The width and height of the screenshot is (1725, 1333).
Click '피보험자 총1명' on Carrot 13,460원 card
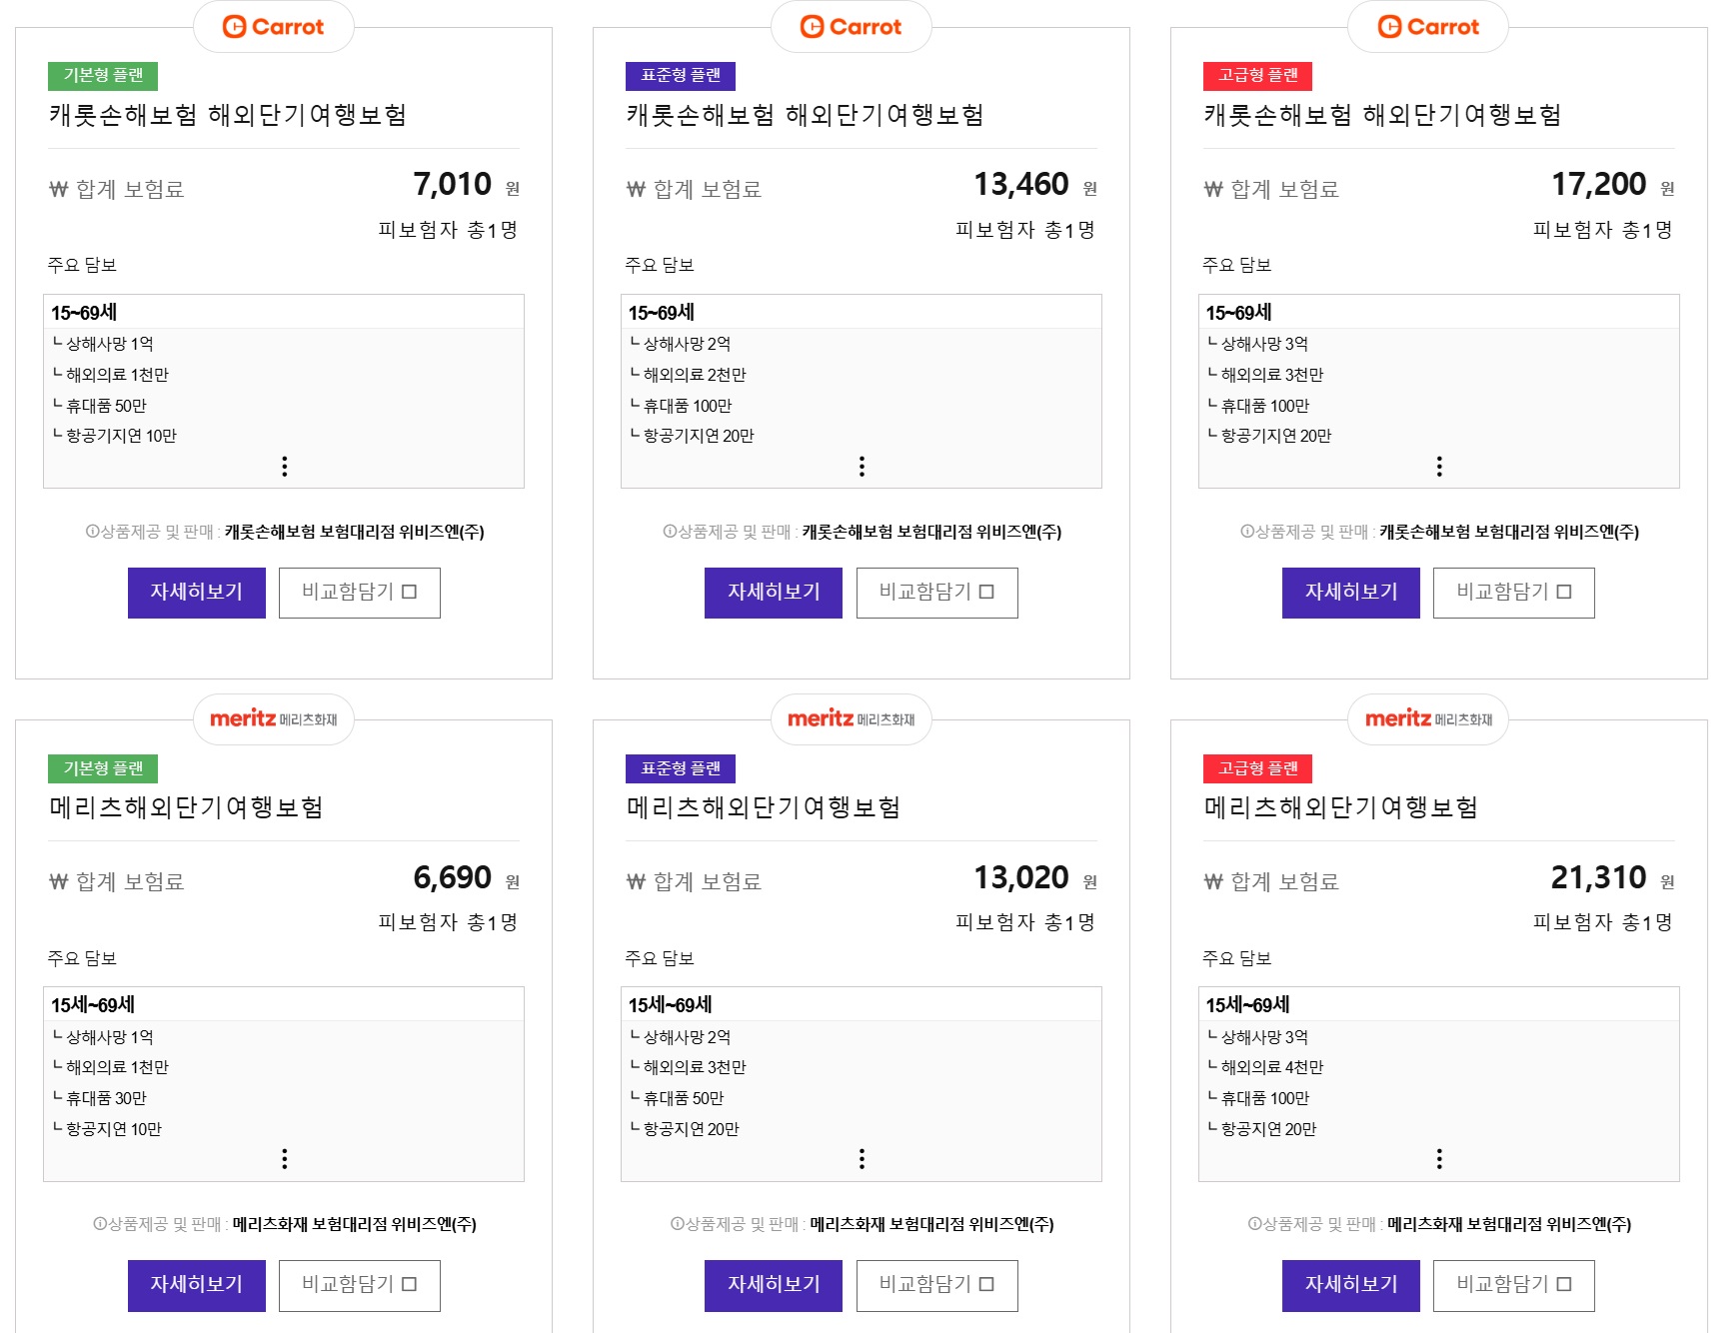point(1025,230)
